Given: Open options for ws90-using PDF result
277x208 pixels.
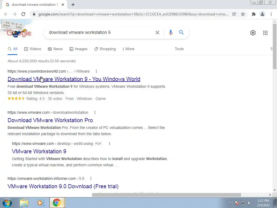Looking at the screenshot, I should pos(110,144).
